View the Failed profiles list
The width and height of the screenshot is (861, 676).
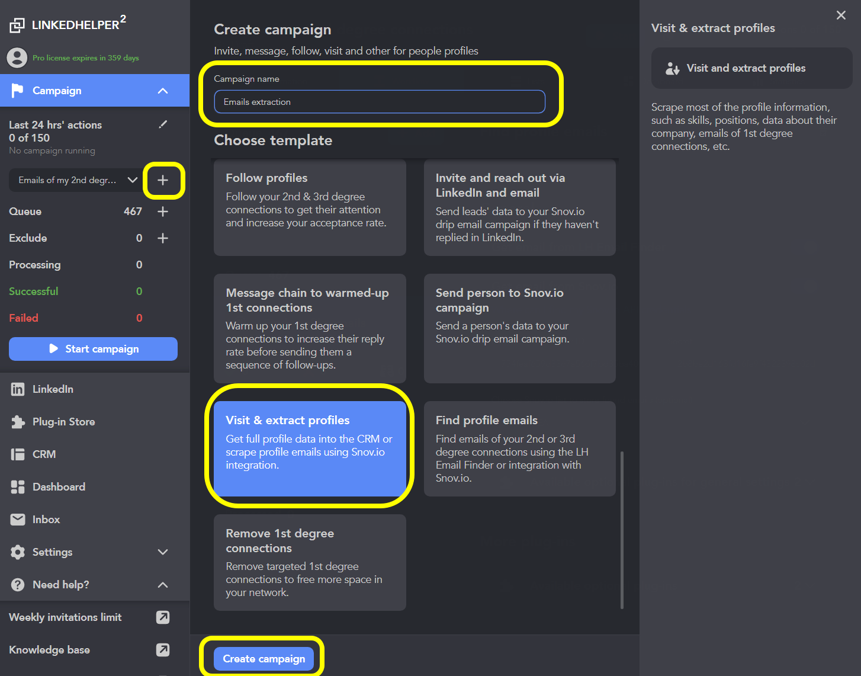point(75,318)
